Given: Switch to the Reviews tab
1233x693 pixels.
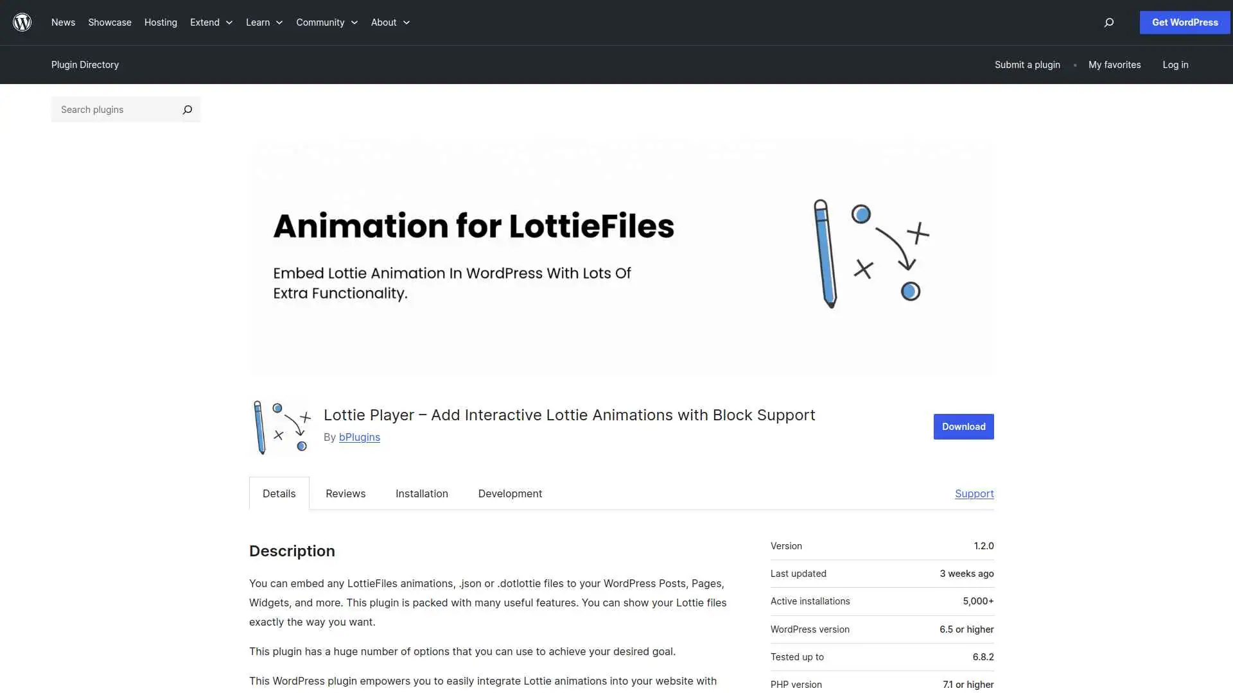Looking at the screenshot, I should (x=345, y=493).
